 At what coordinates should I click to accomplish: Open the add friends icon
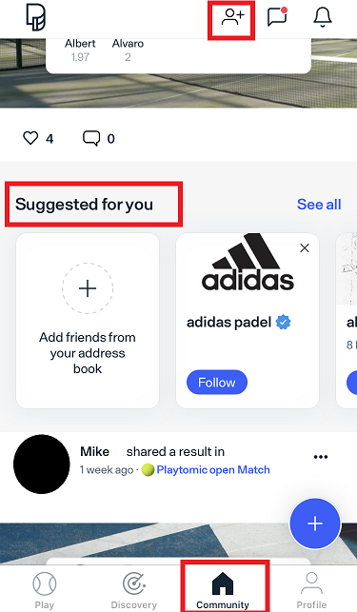(233, 17)
